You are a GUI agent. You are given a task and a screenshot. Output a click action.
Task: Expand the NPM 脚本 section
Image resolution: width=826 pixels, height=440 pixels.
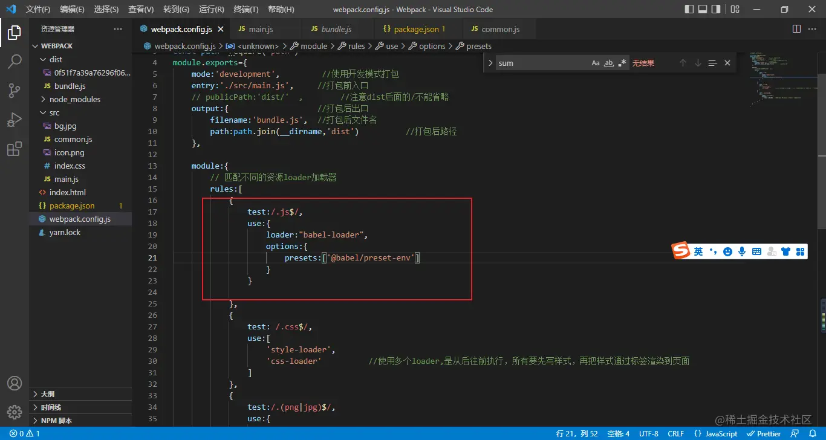click(x=80, y=421)
